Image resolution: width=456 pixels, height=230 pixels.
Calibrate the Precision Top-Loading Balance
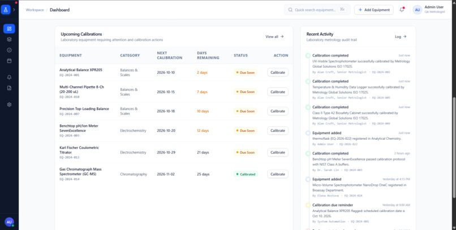(x=278, y=111)
